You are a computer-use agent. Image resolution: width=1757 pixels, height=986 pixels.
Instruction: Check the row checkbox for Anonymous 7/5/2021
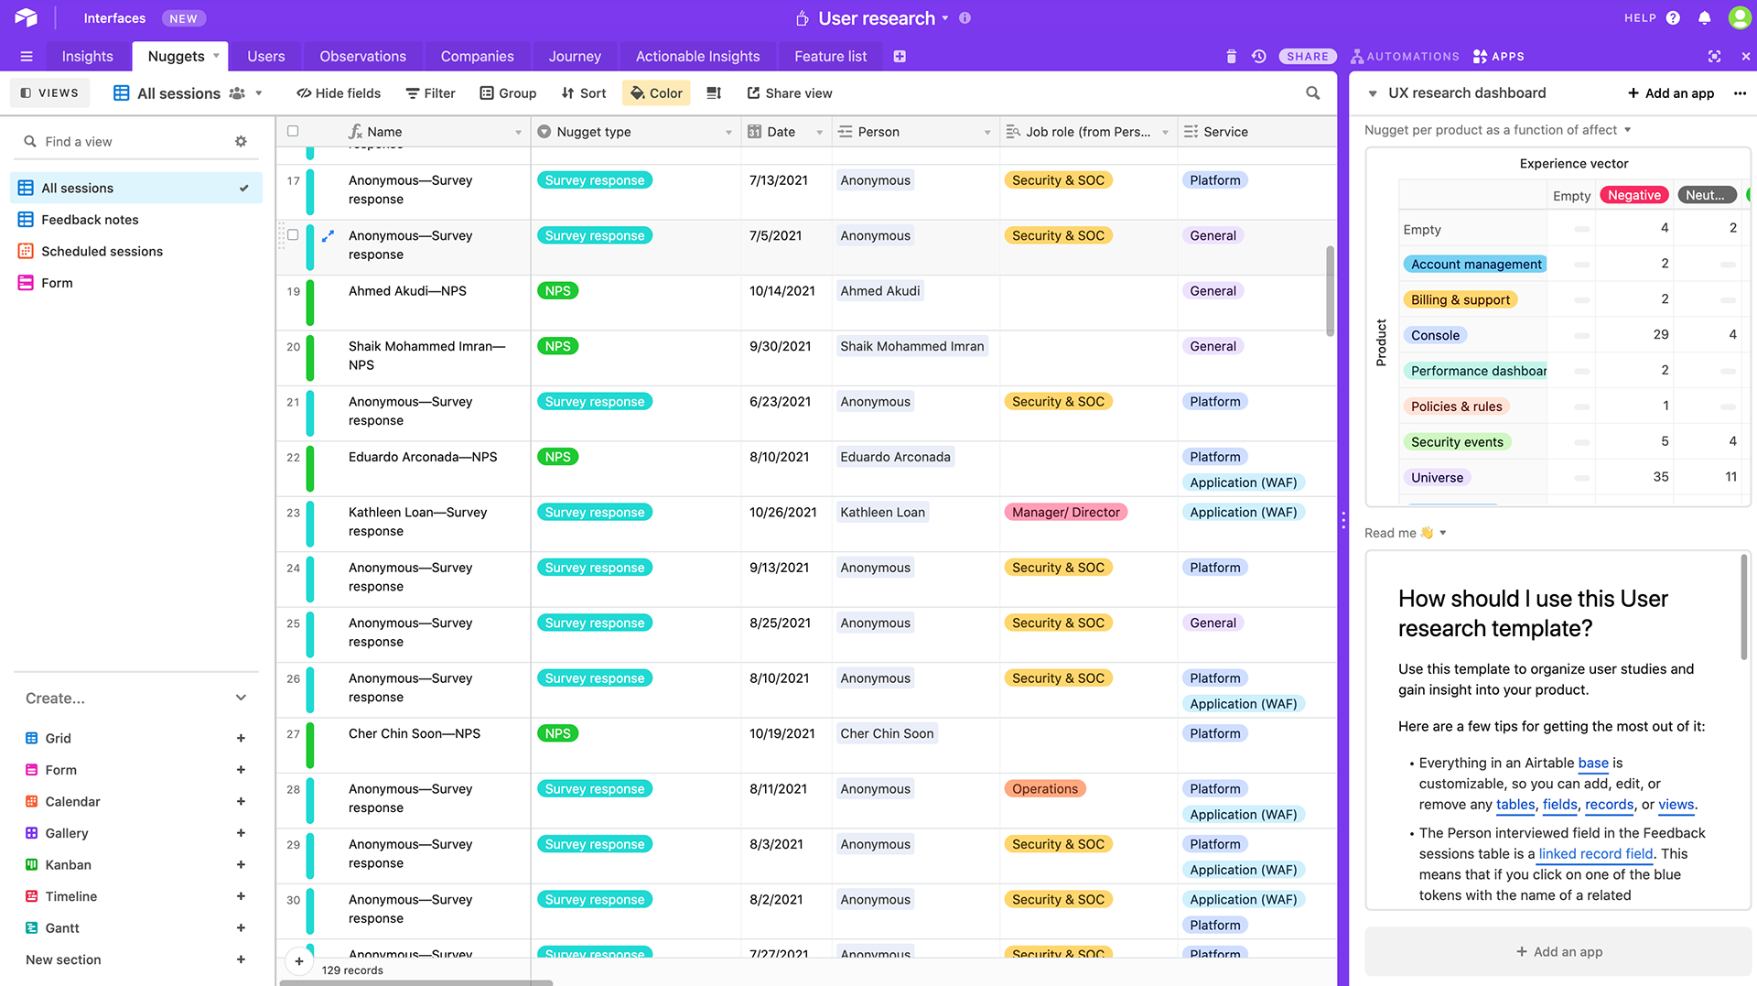[x=293, y=235]
